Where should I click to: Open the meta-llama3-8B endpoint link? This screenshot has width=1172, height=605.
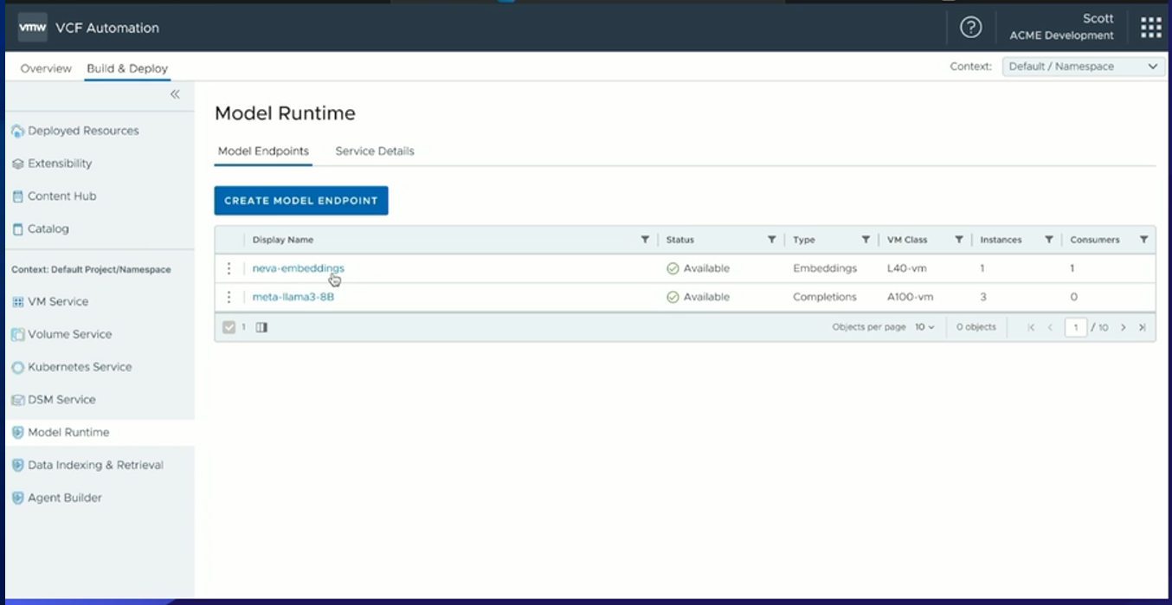[293, 297]
